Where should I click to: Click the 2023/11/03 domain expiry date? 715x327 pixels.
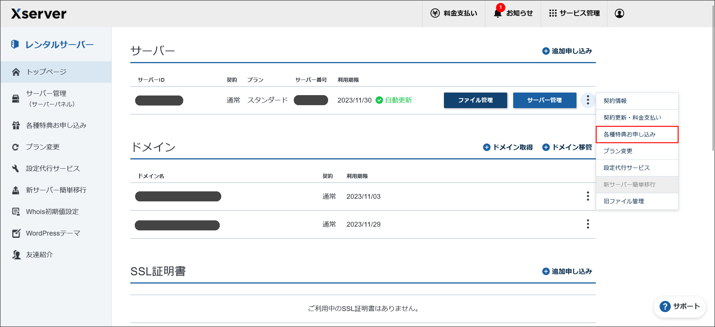tap(363, 197)
